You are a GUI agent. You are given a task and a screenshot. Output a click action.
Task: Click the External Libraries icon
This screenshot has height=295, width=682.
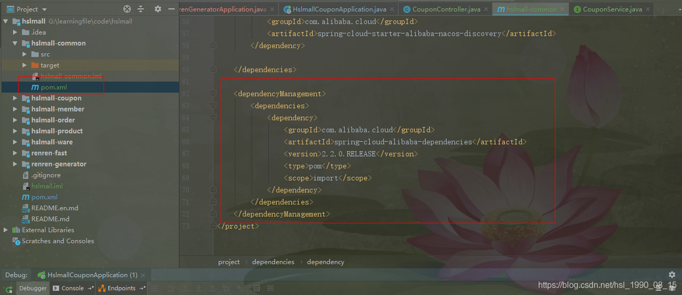16,230
